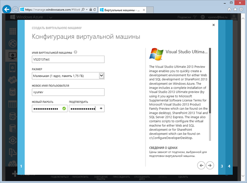The image size is (247, 183).
Task: Click Отсоединить диск command in bottom bar
Action: pos(142,178)
